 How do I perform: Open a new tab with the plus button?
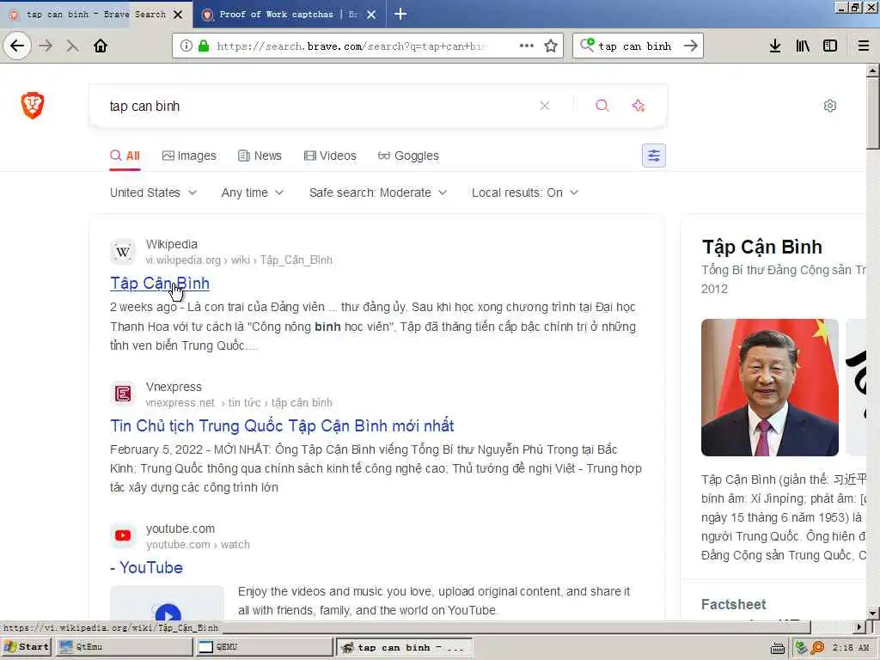coord(400,14)
